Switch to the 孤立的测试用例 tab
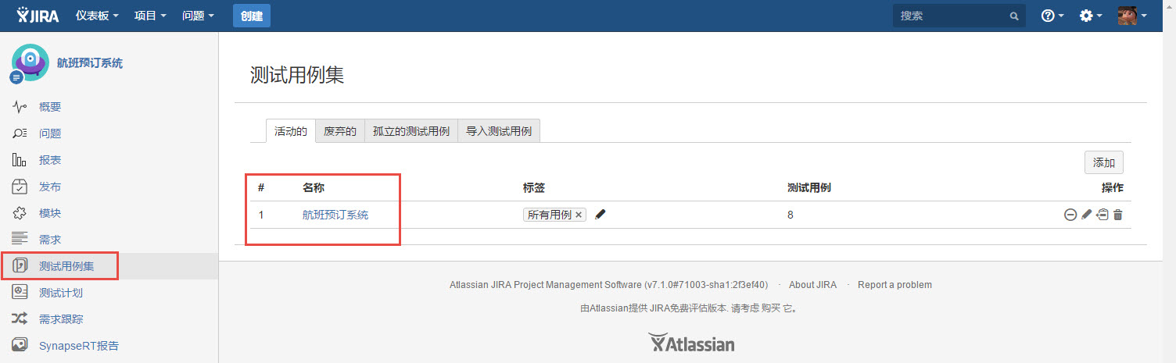This screenshot has width=1176, height=363. (x=411, y=131)
